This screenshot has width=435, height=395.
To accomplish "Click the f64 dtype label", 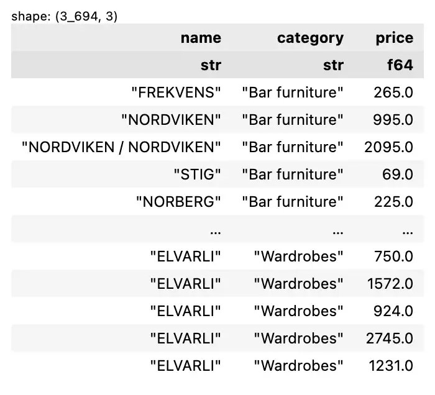I will (400, 65).
